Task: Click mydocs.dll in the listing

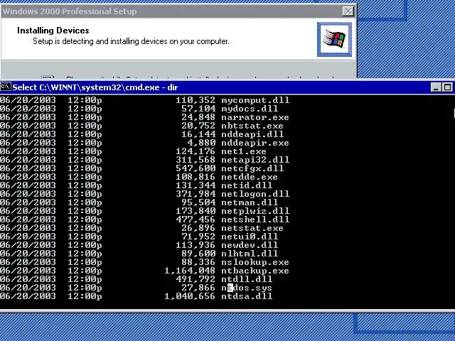Action: (250, 109)
